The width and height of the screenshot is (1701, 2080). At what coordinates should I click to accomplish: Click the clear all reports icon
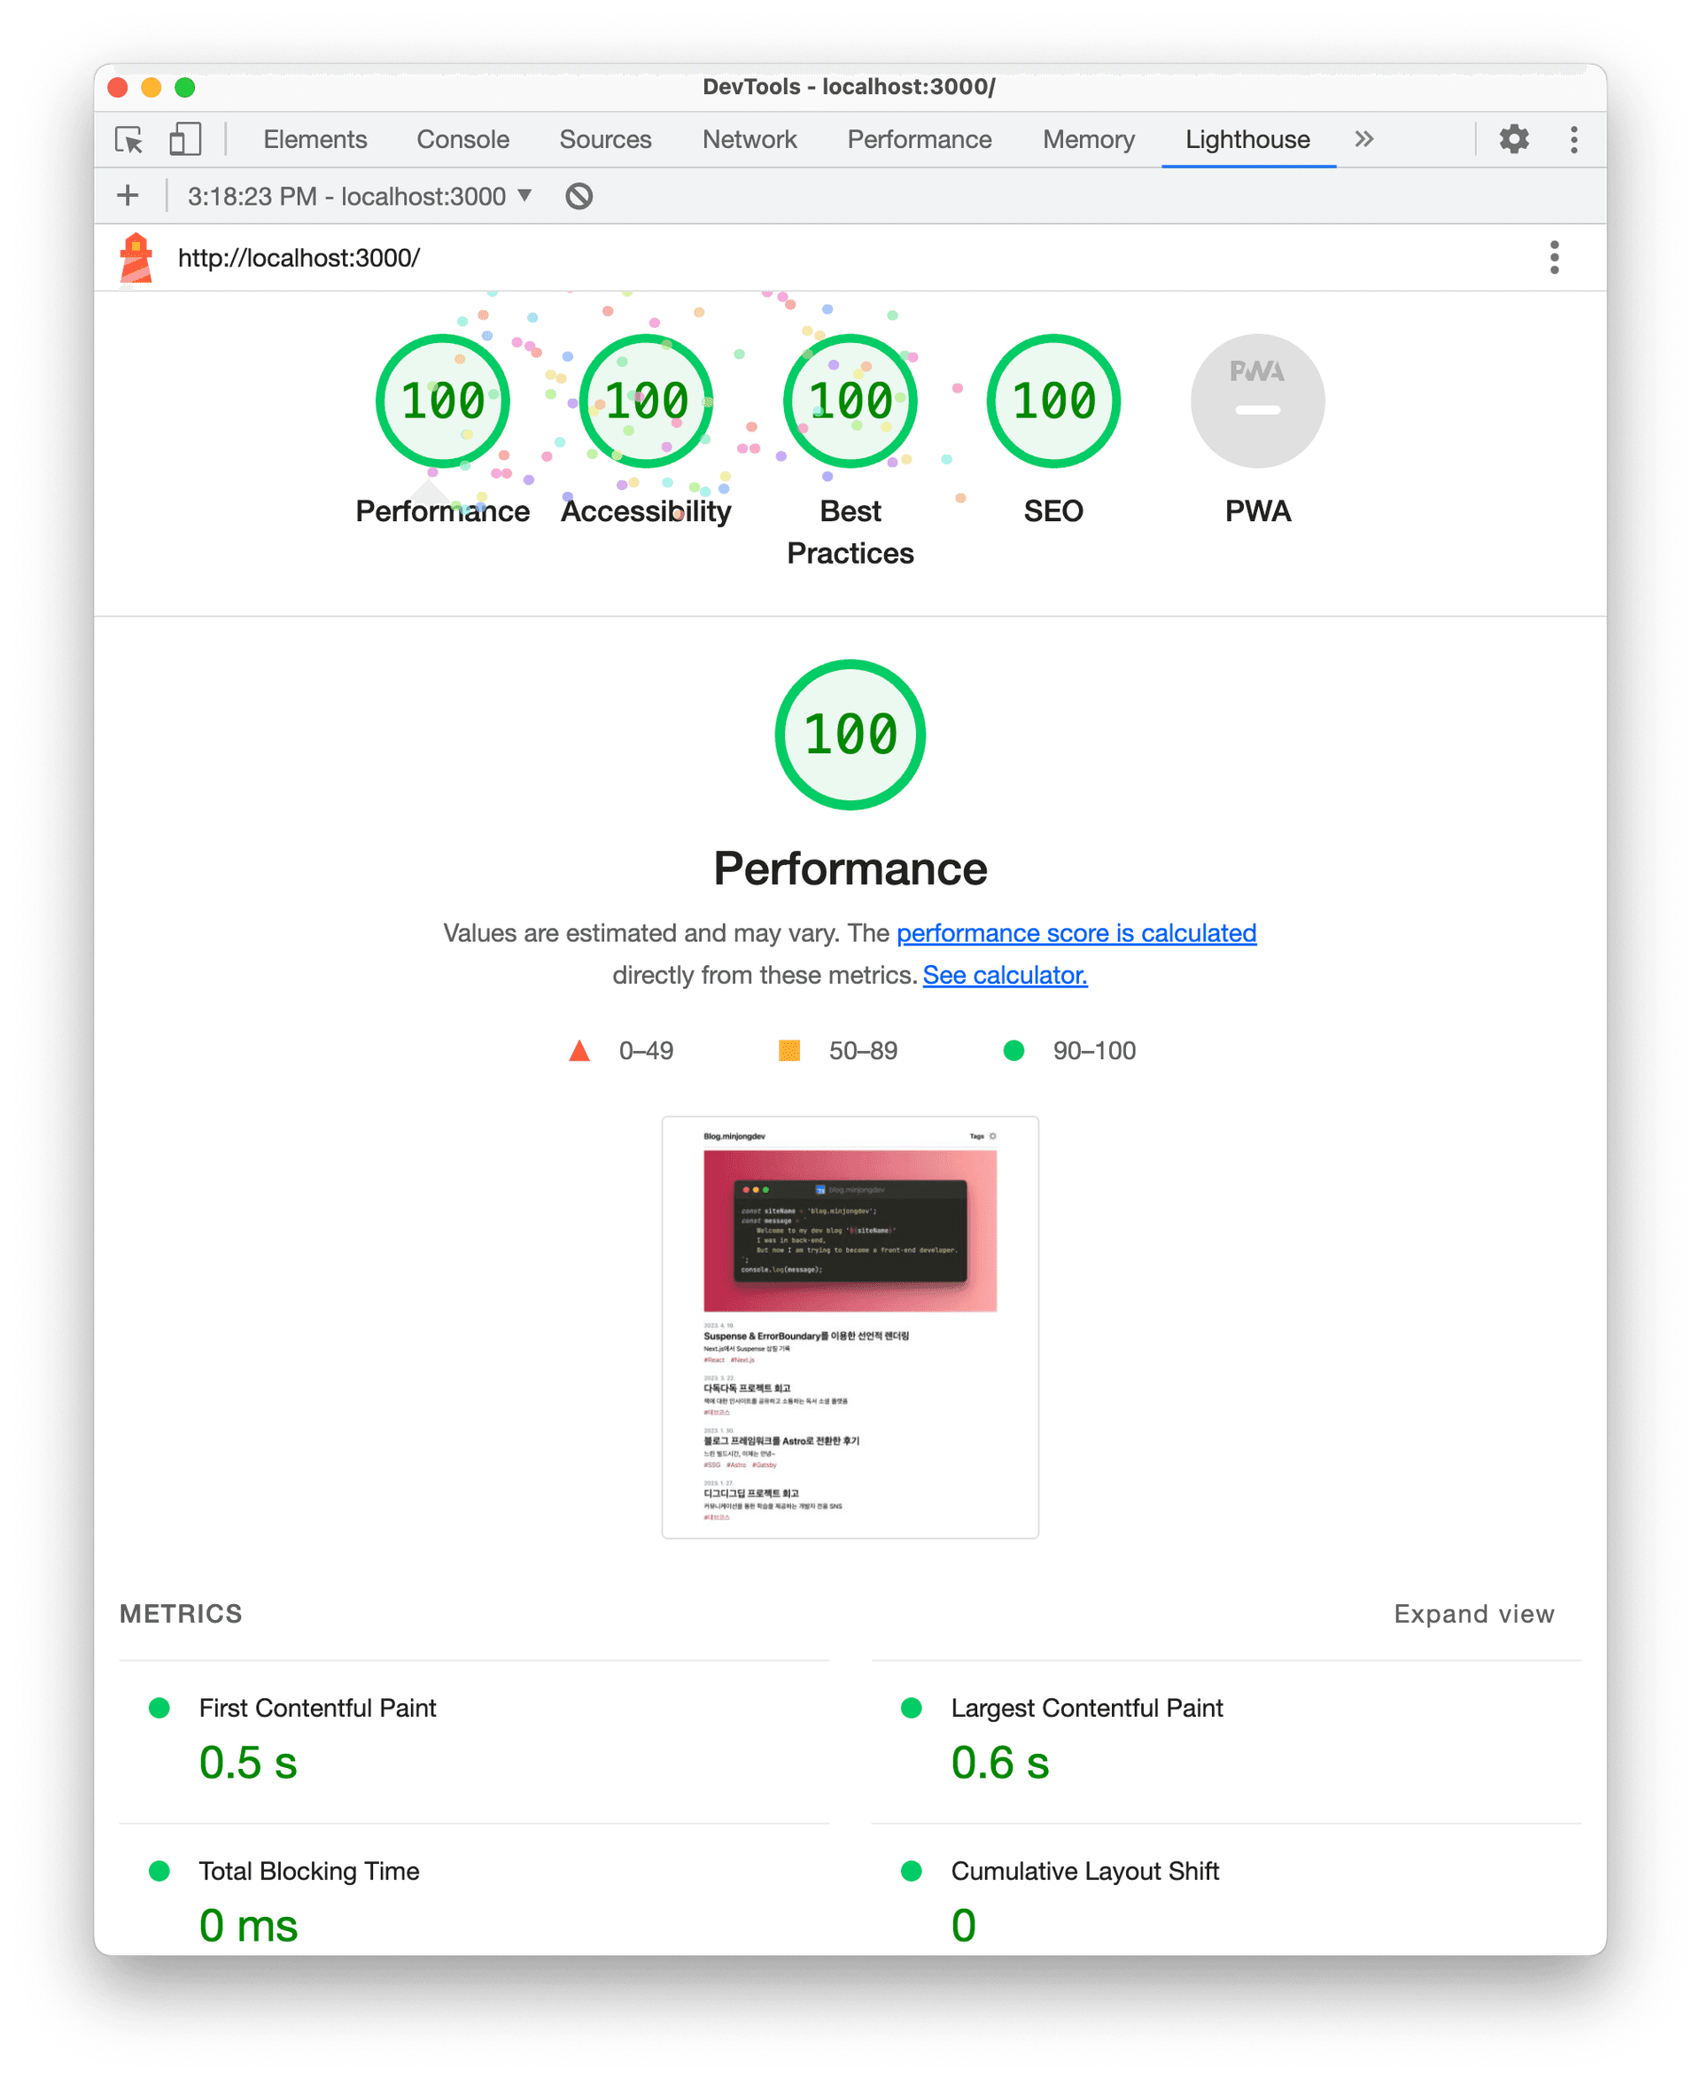click(579, 196)
